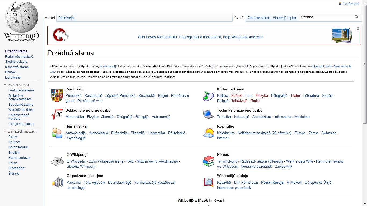367x206 pixels.
Task: Open the Internet link
Action: pos(223,138)
